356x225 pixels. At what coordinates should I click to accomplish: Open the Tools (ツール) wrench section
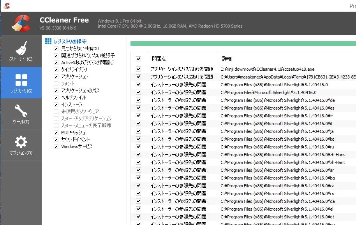21,114
